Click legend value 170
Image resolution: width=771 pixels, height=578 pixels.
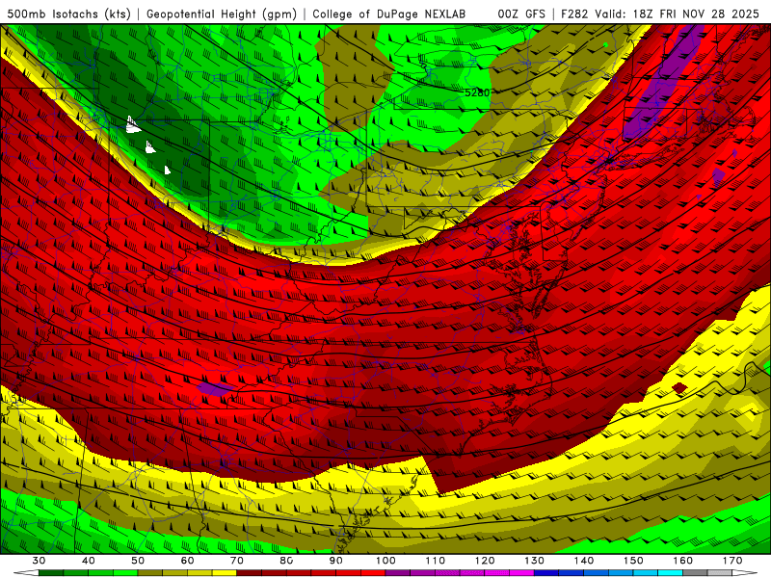point(732,561)
